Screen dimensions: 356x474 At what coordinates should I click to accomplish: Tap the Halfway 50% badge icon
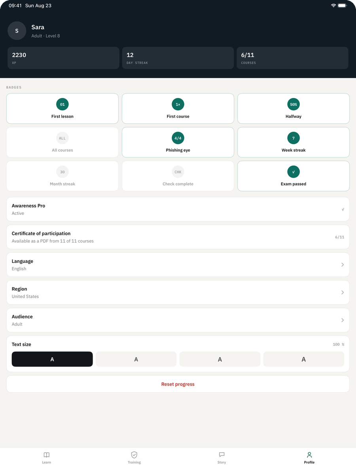(294, 104)
